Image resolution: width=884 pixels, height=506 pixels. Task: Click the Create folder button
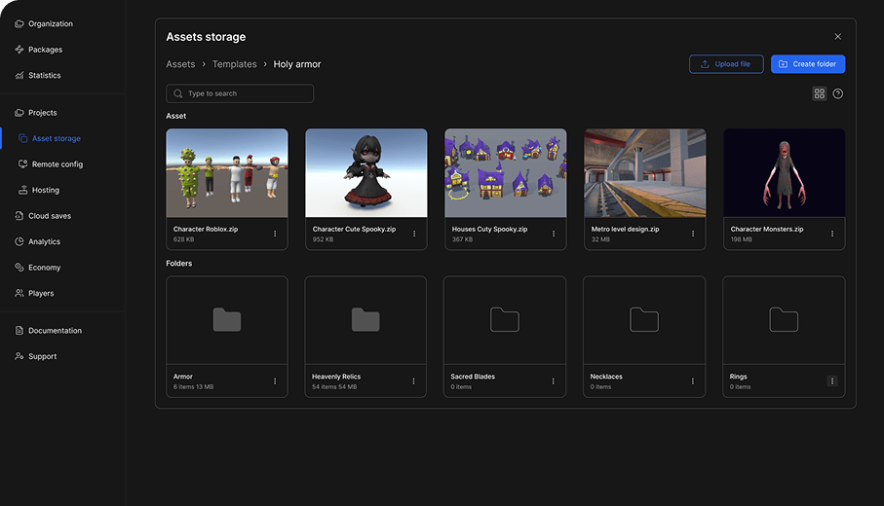click(807, 64)
